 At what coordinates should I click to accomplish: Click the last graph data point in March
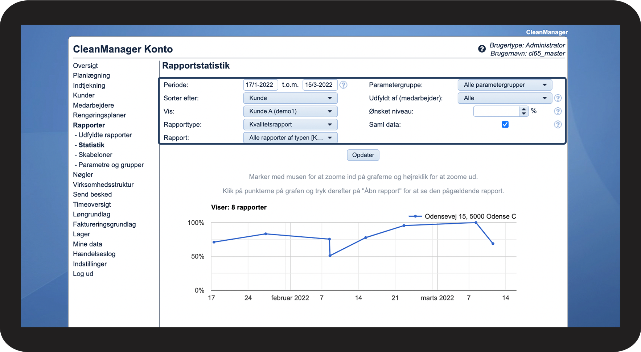[x=493, y=244]
